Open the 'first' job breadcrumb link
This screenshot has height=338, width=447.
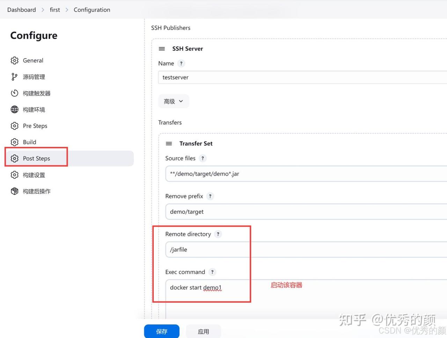coord(55,10)
